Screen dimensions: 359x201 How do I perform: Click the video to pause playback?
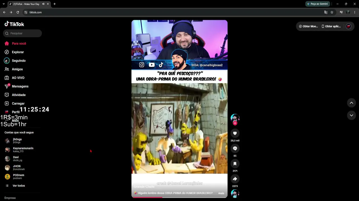(x=179, y=109)
